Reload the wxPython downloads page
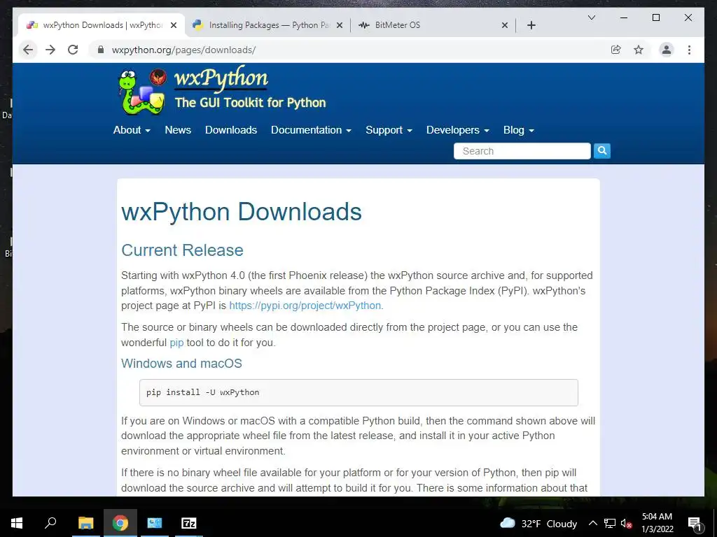Image resolution: width=717 pixels, height=537 pixels. coord(73,50)
